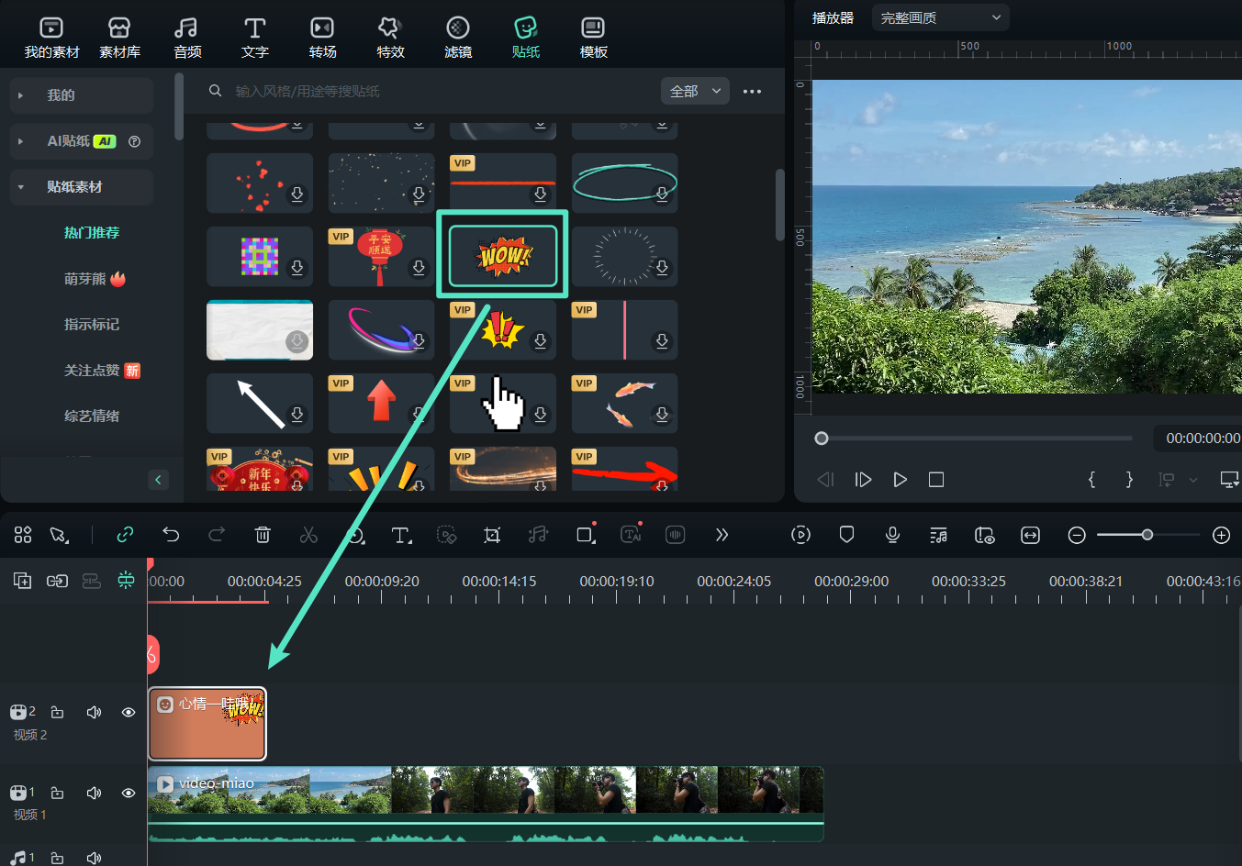Click the trash delete icon
This screenshot has width=1242, height=866.
263,535
